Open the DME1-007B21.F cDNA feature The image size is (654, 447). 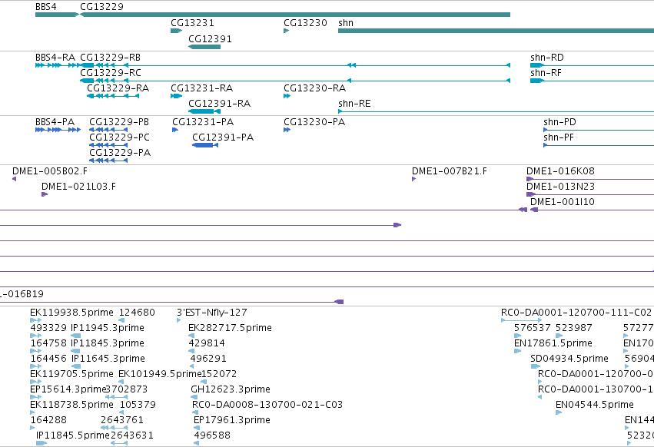point(413,179)
